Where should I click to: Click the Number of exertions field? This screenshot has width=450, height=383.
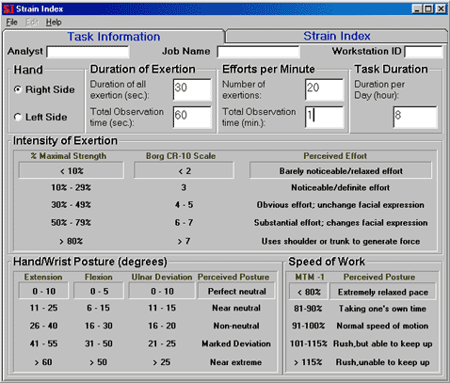click(324, 89)
